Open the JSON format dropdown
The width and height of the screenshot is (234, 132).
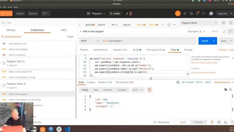click(x=137, y=90)
